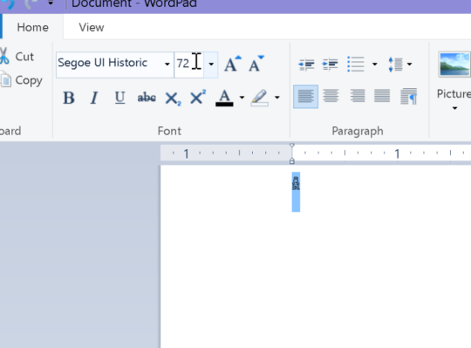The width and height of the screenshot is (471, 348).
Task: Toggle Superscript formatting
Action: (198, 97)
